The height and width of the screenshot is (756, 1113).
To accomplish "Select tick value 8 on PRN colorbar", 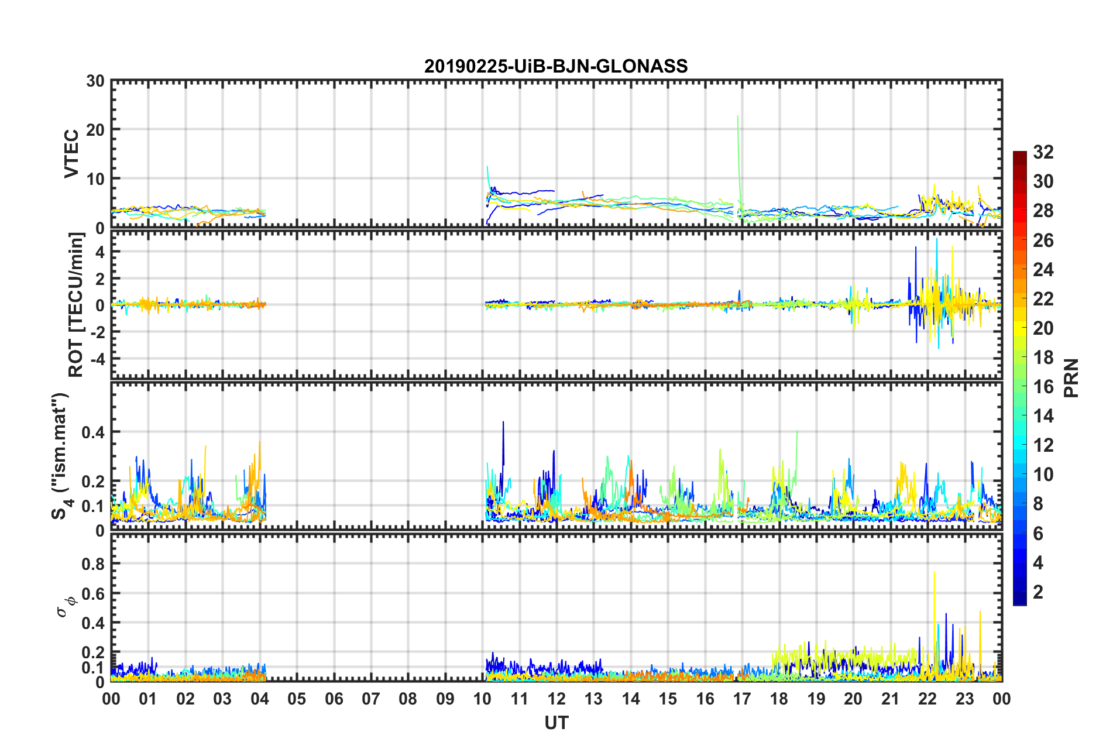I will click(1038, 503).
